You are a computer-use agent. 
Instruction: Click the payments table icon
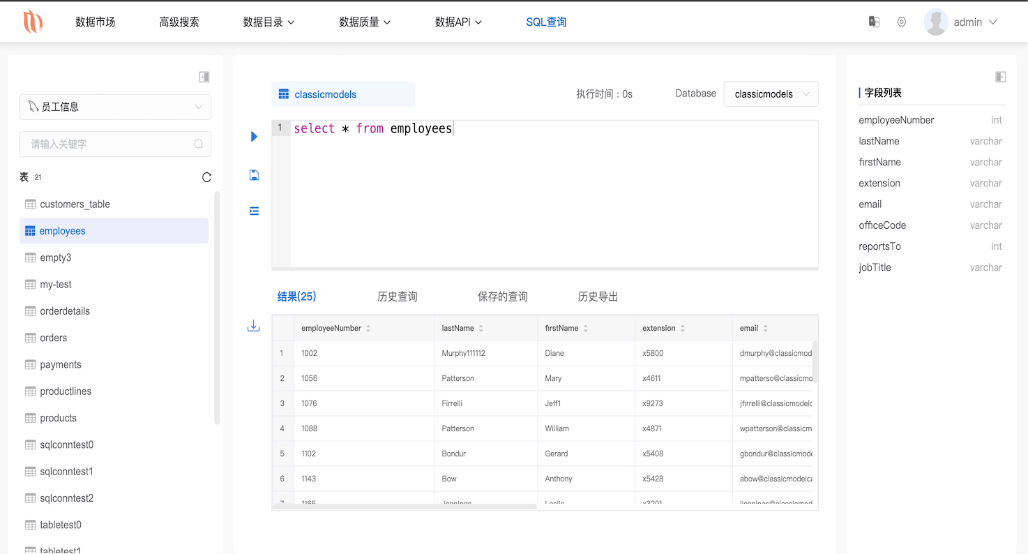point(30,365)
